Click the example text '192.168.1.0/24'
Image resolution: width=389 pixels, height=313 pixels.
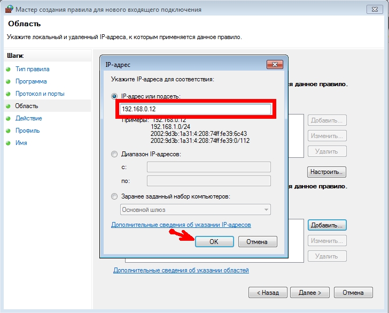point(170,127)
